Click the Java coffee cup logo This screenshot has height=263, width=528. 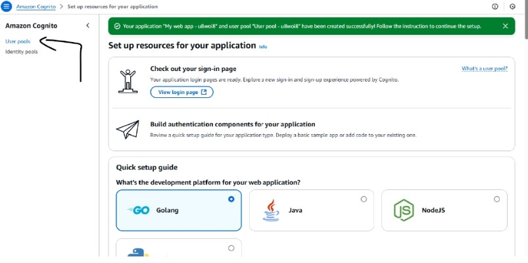point(271,210)
